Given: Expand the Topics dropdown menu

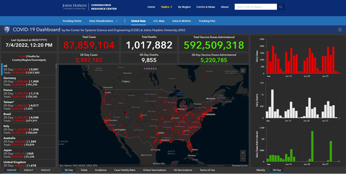Looking at the screenshot, I should click(167, 7).
